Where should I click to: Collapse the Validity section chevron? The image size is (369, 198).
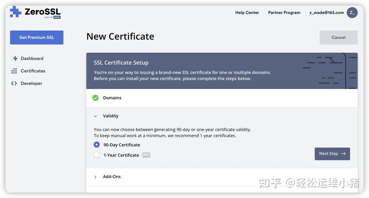(x=95, y=116)
